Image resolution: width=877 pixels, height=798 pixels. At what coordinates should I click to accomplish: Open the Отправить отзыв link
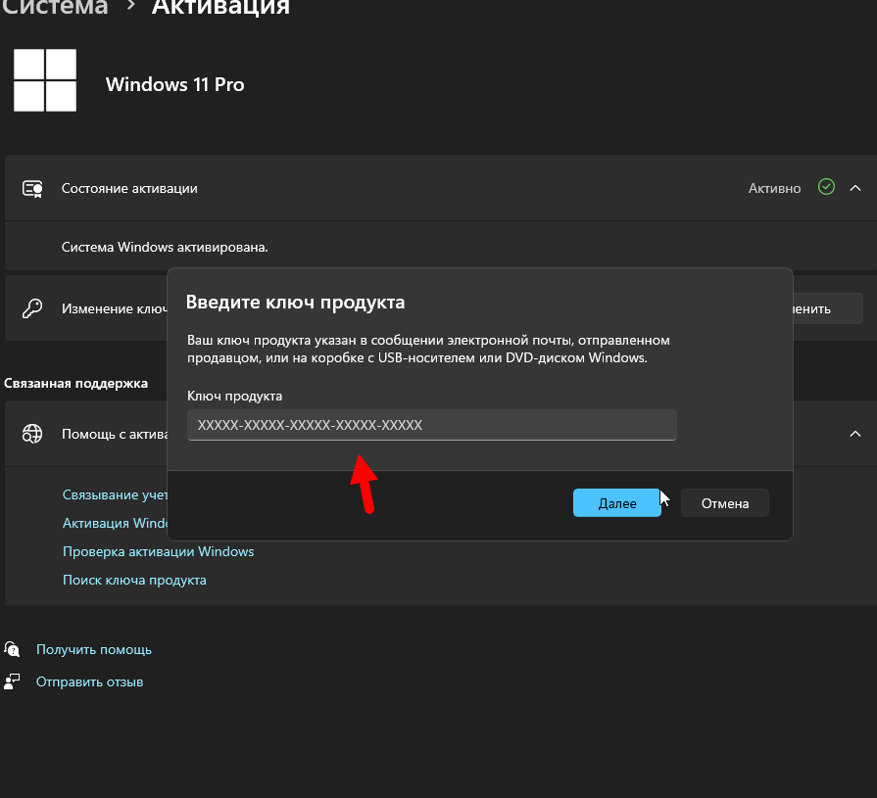[x=90, y=681]
